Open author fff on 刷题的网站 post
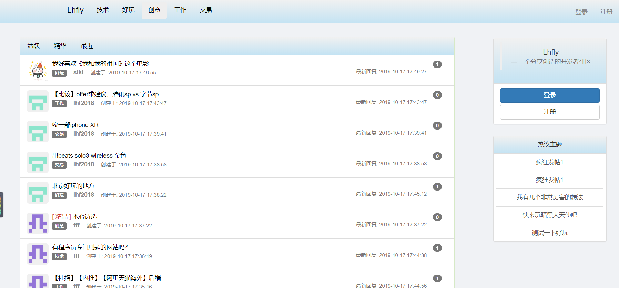Image resolution: width=619 pixels, height=288 pixels. (77, 256)
